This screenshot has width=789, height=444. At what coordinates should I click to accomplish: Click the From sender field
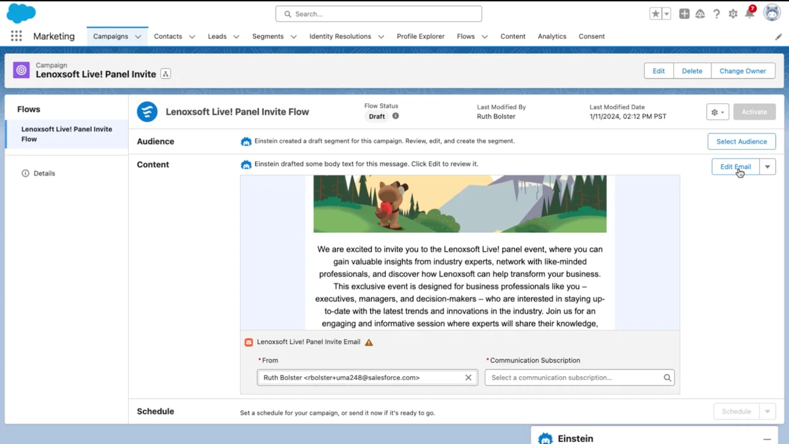[368, 378]
